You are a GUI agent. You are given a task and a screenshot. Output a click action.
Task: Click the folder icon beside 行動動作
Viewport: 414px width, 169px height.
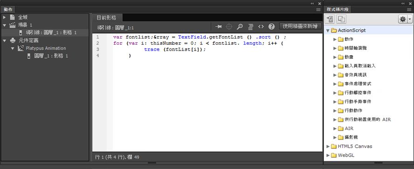341,110
